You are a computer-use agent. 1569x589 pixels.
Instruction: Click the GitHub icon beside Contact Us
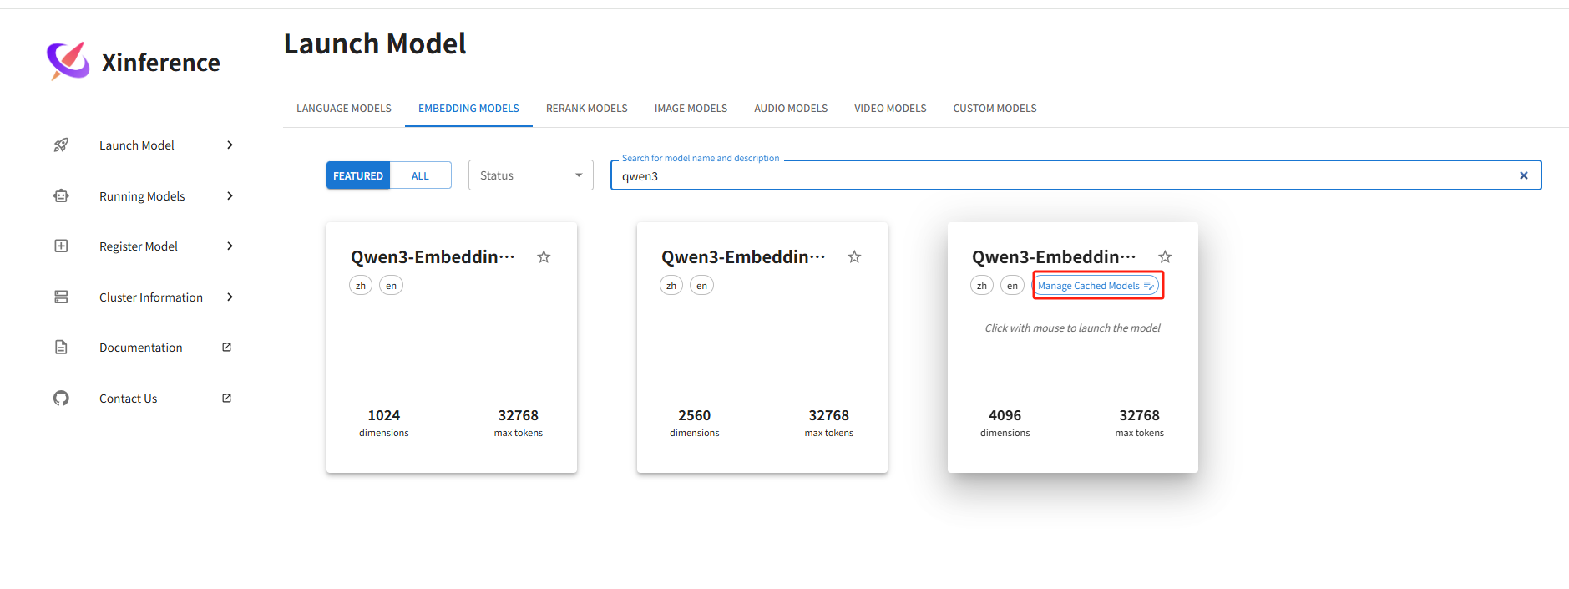coord(61,399)
